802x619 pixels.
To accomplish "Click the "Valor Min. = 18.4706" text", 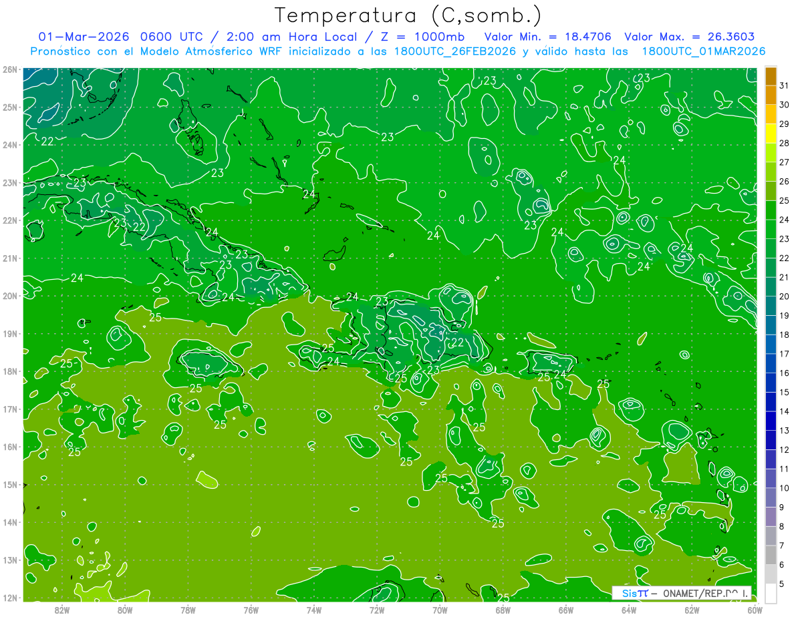I will pyautogui.click(x=547, y=37).
